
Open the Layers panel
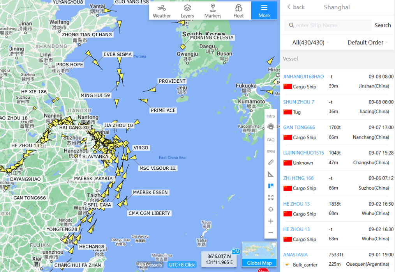pos(187,11)
